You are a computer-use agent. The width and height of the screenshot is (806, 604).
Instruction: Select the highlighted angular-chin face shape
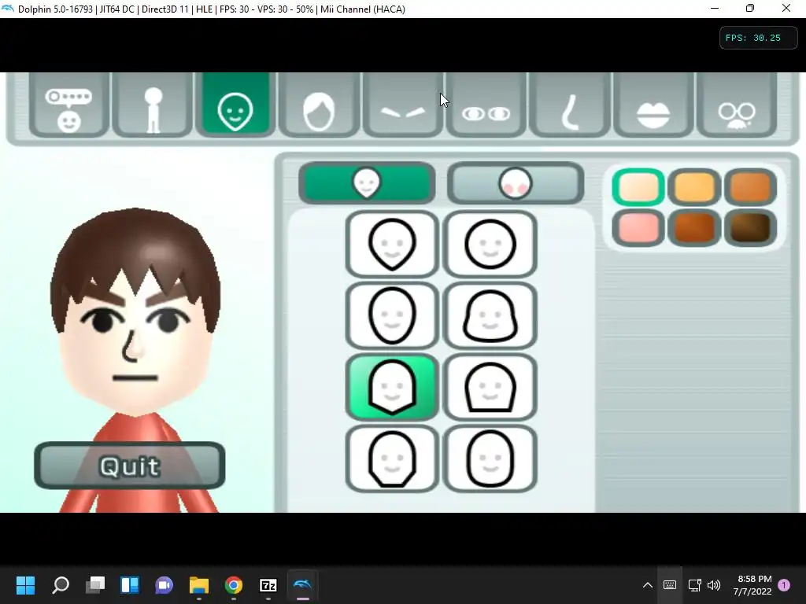click(x=392, y=387)
